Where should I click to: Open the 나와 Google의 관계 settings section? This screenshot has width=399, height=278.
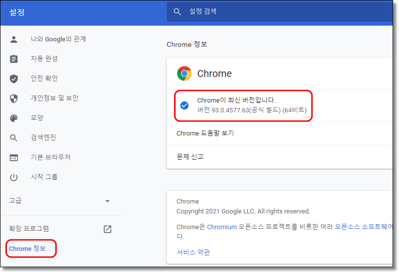(x=58, y=39)
